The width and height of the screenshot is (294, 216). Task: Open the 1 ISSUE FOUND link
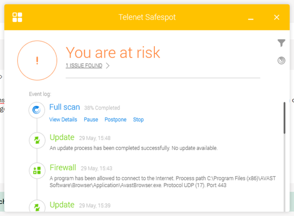pos(84,66)
